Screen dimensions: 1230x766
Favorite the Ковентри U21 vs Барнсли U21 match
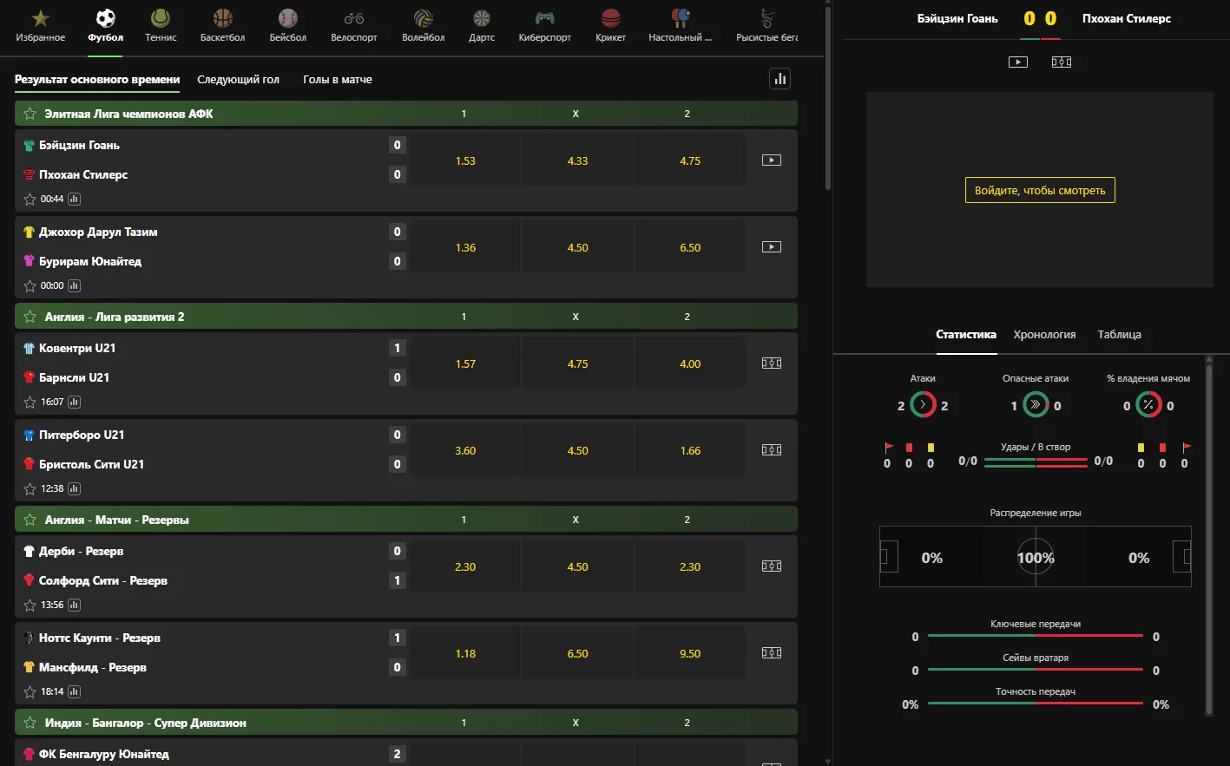click(30, 402)
